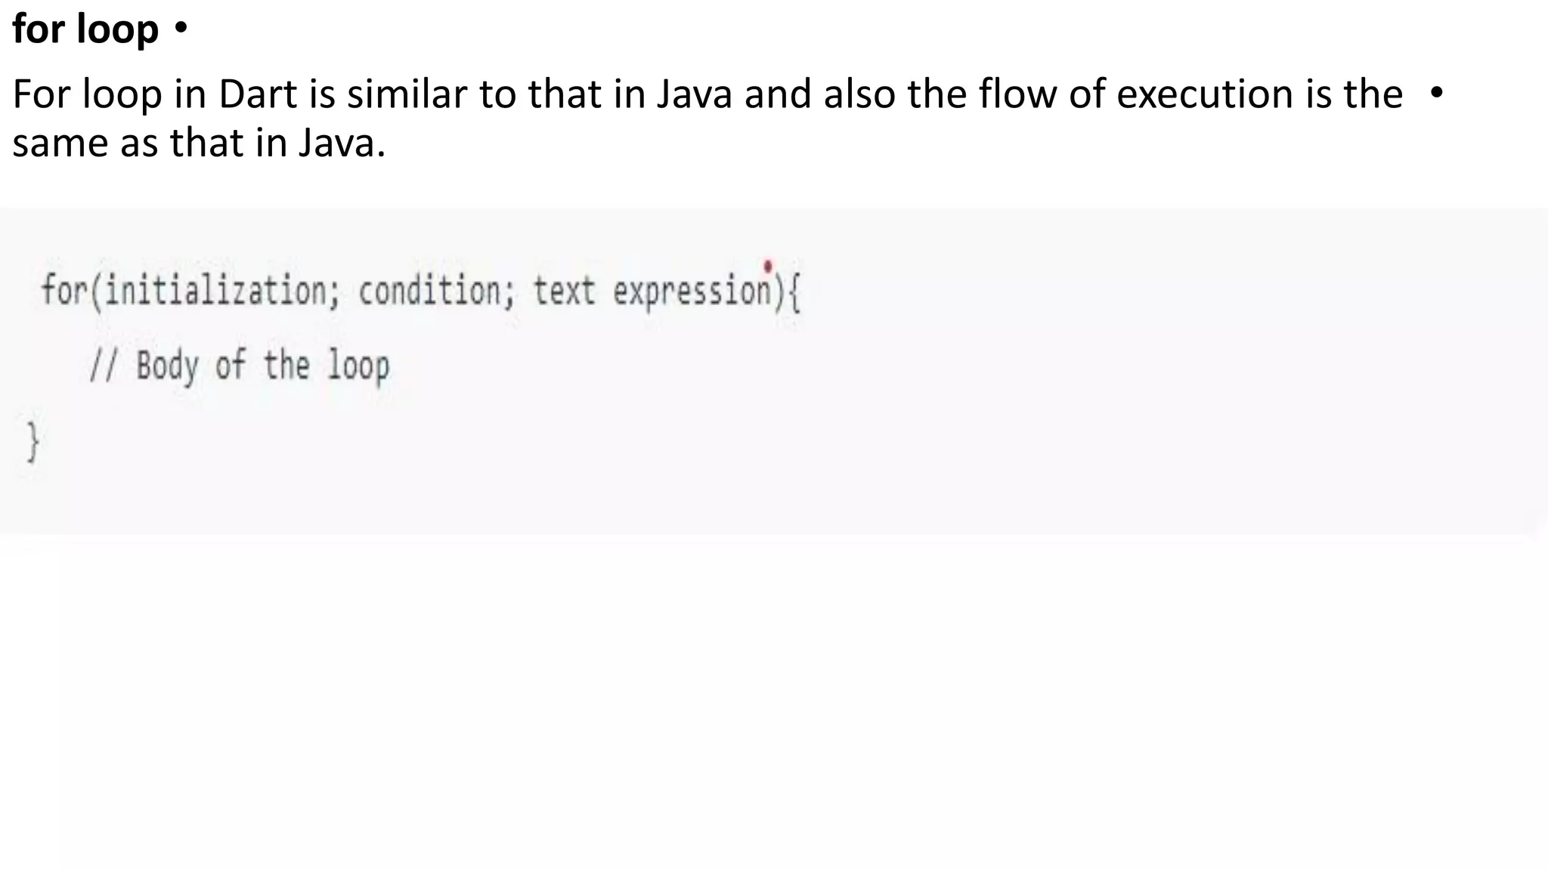Click the bullet after "execution is the"

1437,94
